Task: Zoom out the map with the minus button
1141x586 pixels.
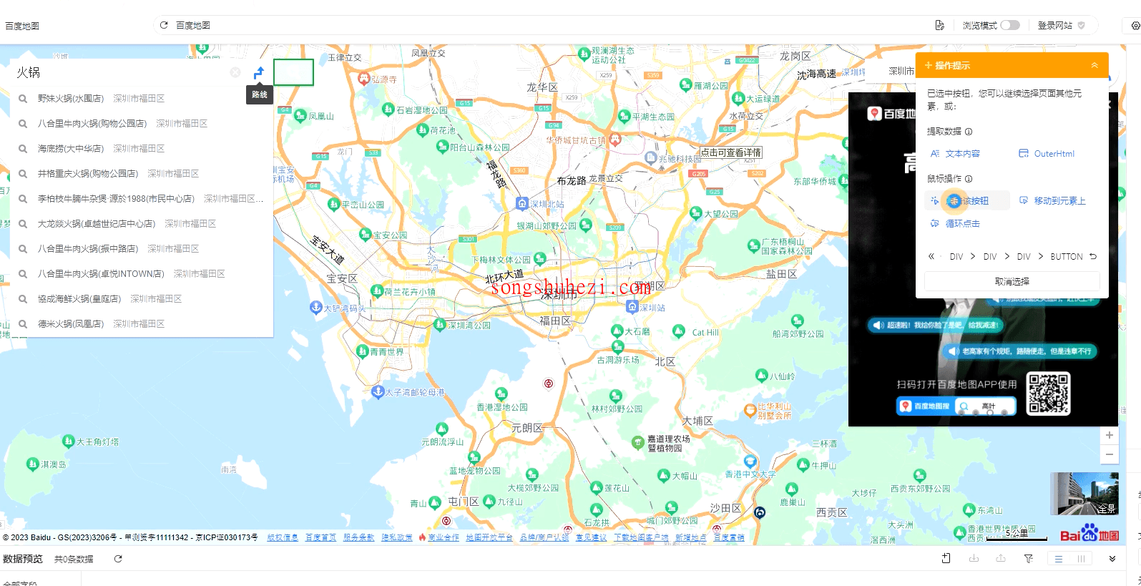Action: pos(1110,454)
